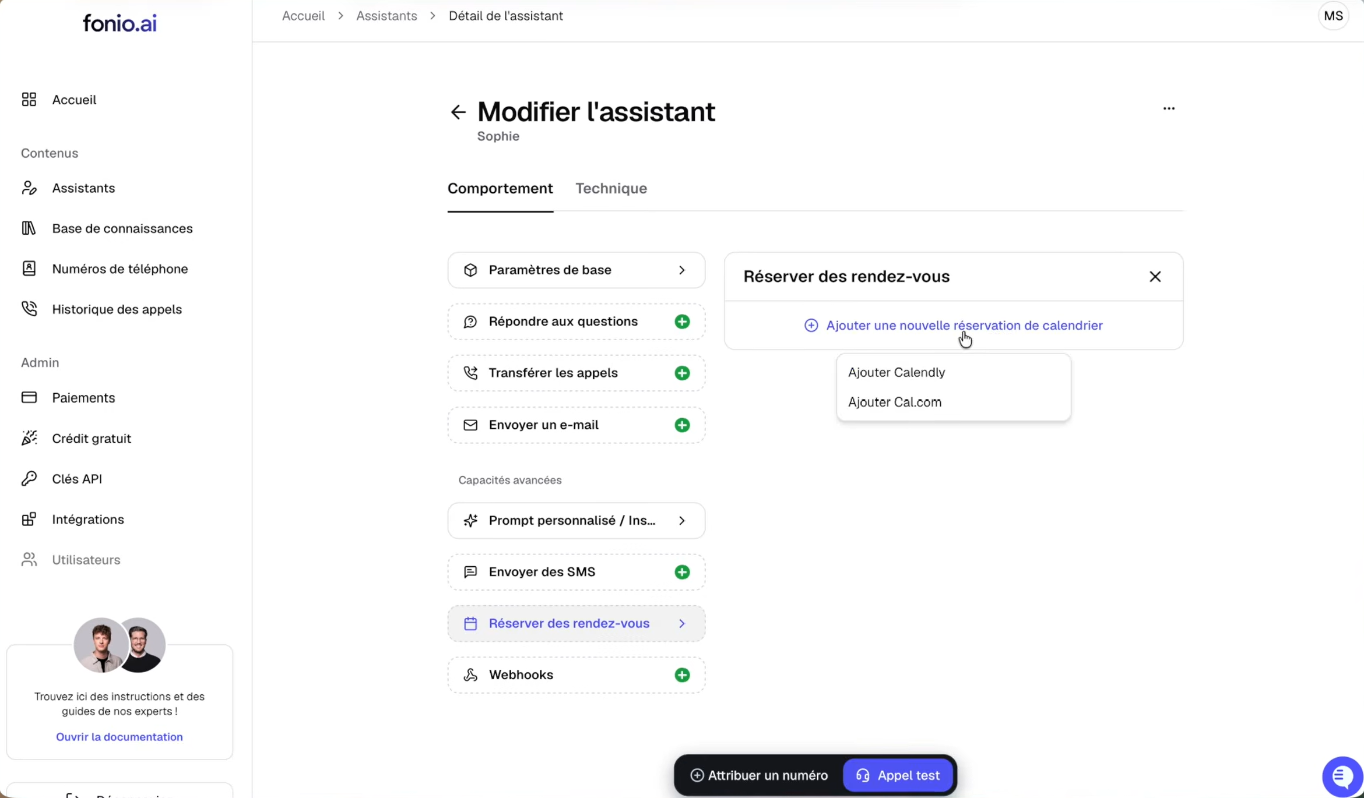1364x798 pixels.
Task: Open Numéros de téléphone page
Action: (120, 269)
